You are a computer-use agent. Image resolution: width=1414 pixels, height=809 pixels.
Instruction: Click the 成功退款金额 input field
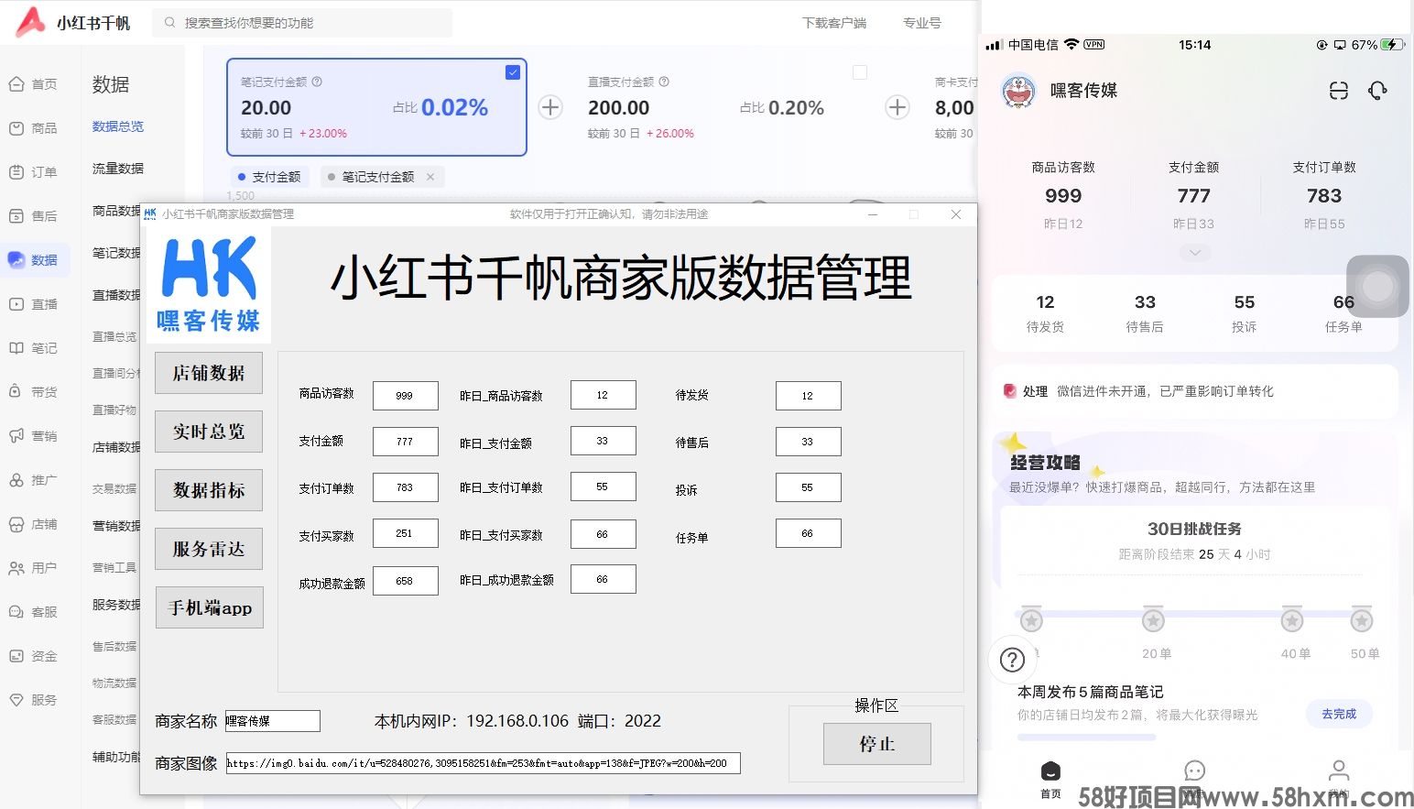coord(406,581)
